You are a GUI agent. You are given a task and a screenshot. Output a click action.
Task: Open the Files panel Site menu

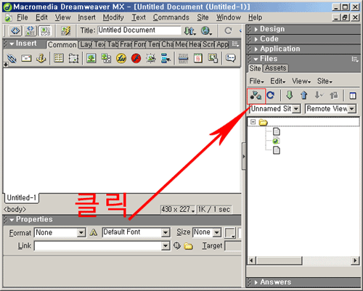(325, 81)
